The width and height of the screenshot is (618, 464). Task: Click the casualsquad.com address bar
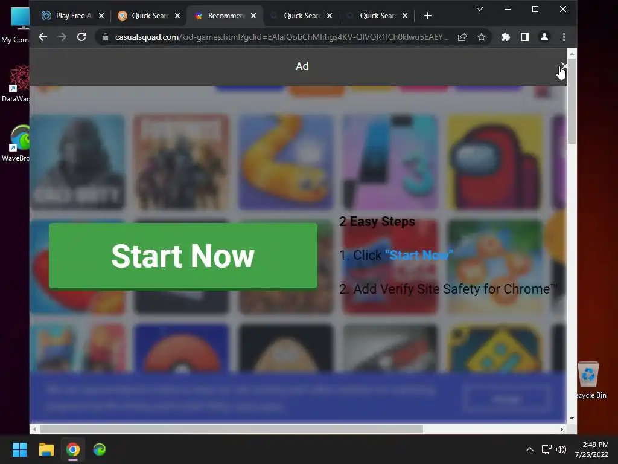click(281, 37)
